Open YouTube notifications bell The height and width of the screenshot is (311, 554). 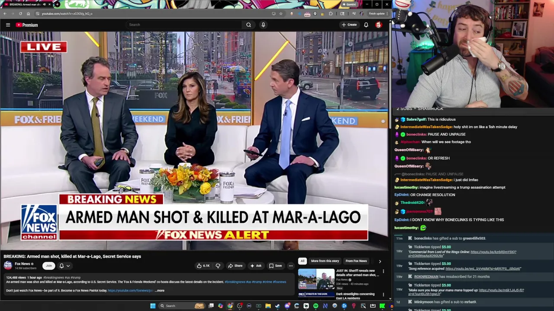[366, 25]
